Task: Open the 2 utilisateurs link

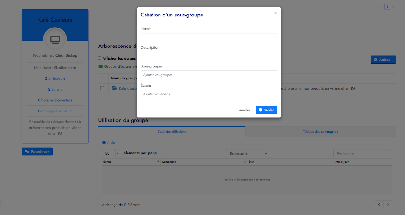Action: coord(55,79)
